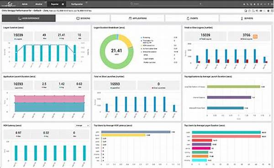274x168 pixels.
Task: Click the 8.97 Max HDX latency value
Action: (18, 133)
